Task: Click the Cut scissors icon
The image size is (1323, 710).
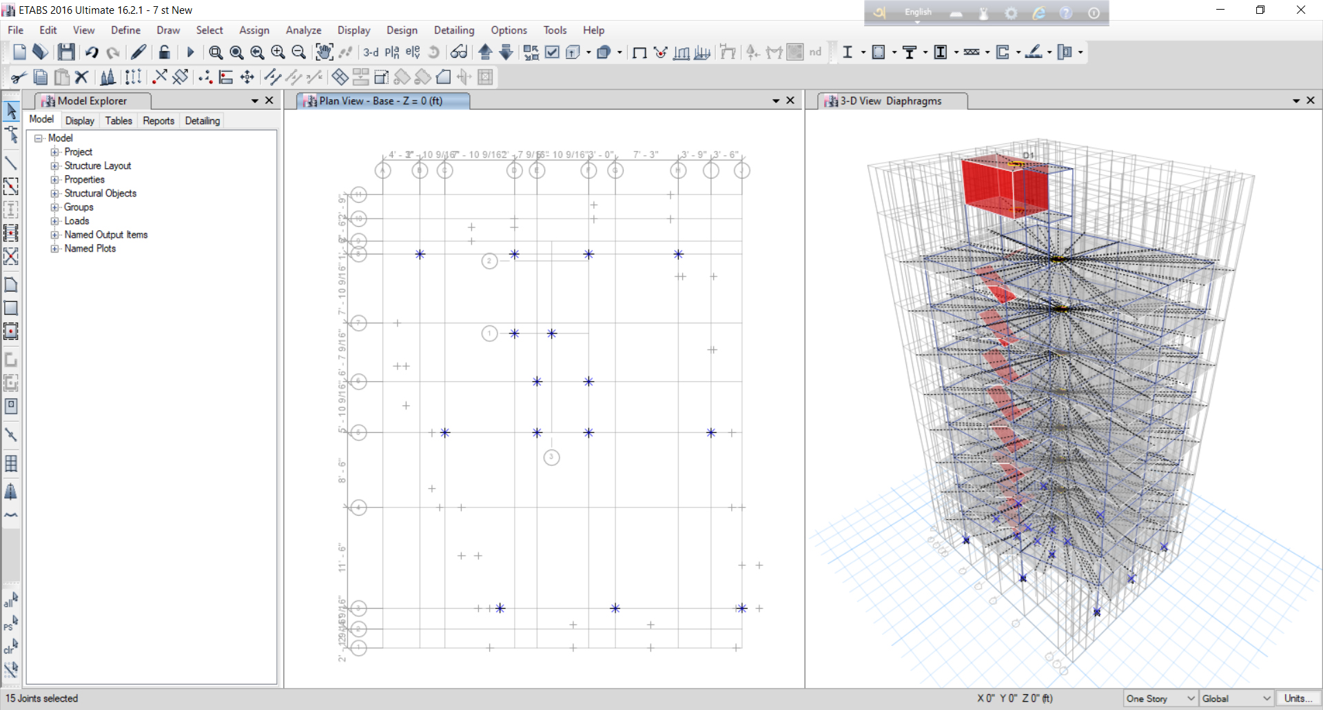Action: (19, 77)
